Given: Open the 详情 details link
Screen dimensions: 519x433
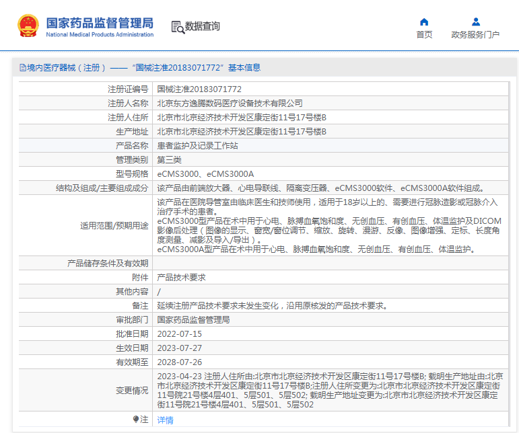Looking at the screenshot, I should 165,420.
